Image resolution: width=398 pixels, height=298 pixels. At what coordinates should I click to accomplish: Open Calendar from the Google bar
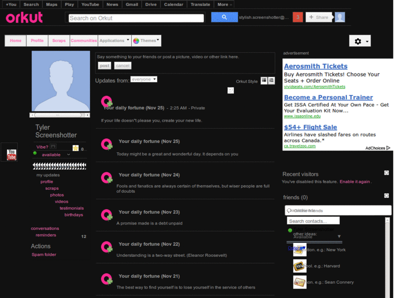[x=174, y=4]
